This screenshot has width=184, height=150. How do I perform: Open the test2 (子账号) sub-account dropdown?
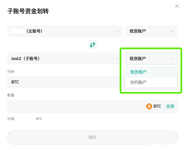(65, 58)
